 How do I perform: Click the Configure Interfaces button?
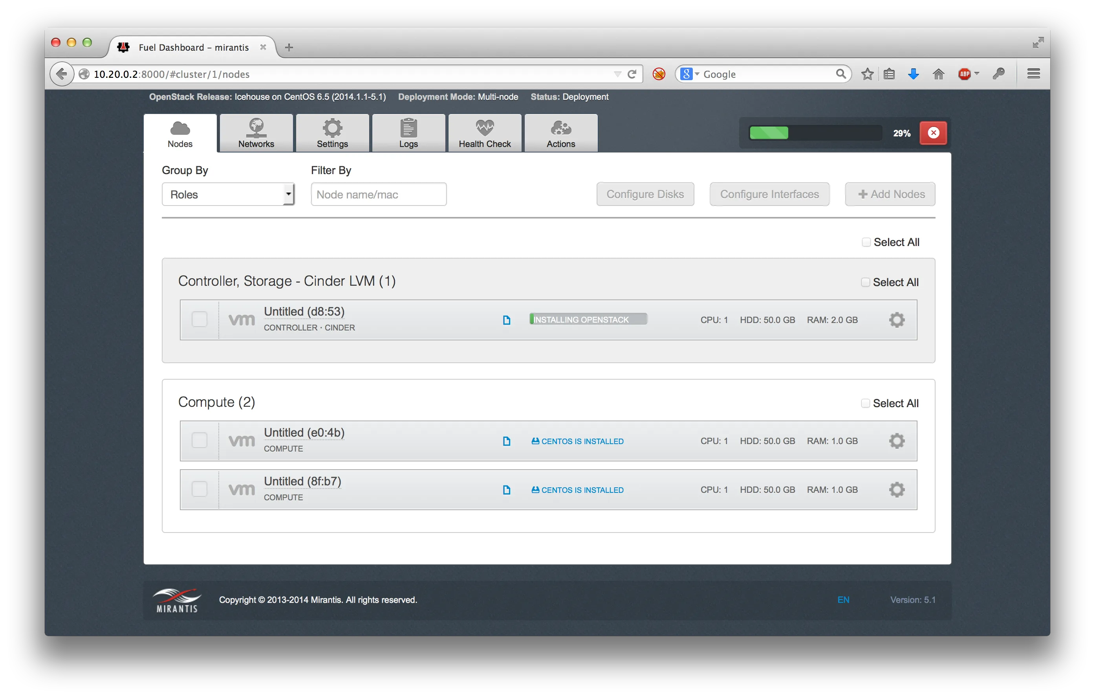tap(769, 194)
